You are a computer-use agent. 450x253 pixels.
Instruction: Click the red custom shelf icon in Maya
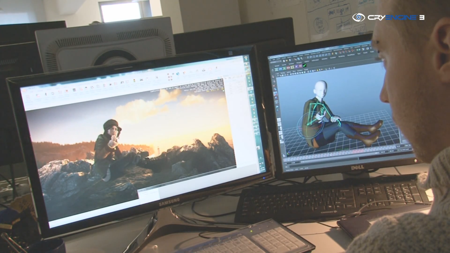pyautogui.click(x=288, y=68)
